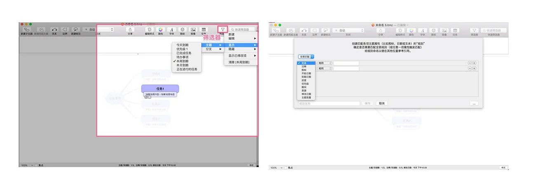Toggle the 焦点 checkbox in left status bar
Image resolution: width=536 pixels, height=185 pixels.
pyautogui.click(x=36, y=165)
